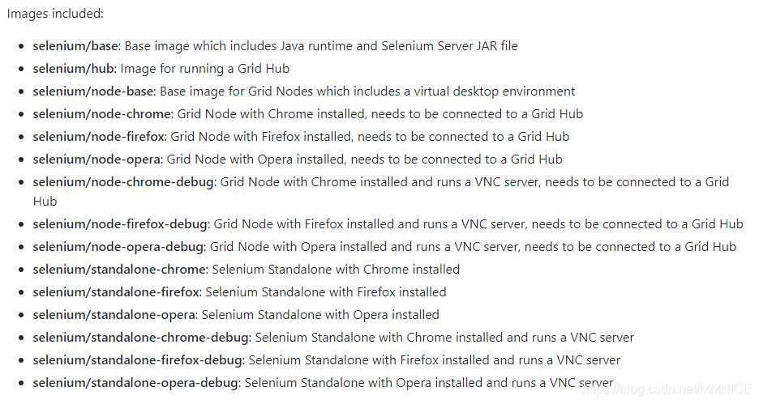Click "Image for running a Grid Hub" description
This screenshot has height=404, width=759.
(x=205, y=69)
